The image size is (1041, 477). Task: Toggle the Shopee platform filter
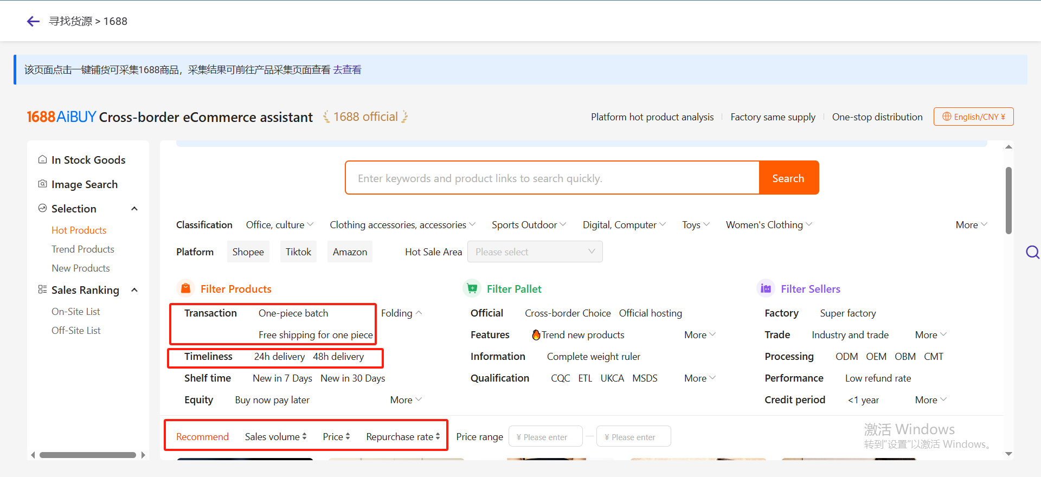pos(248,252)
